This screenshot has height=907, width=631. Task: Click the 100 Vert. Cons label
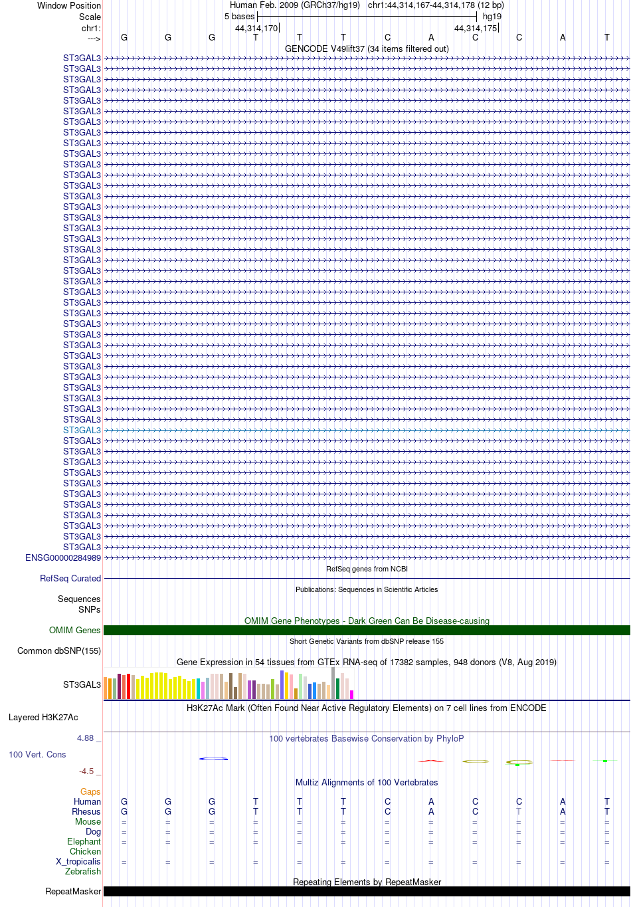pos(37,754)
